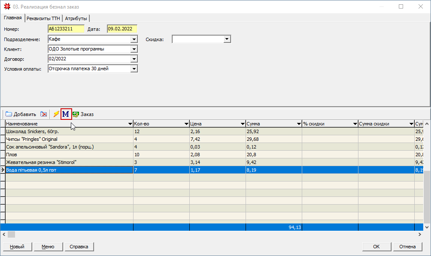The height and width of the screenshot is (256, 431).
Task: Expand the Условия оплаты dropdown
Action: pos(134,68)
